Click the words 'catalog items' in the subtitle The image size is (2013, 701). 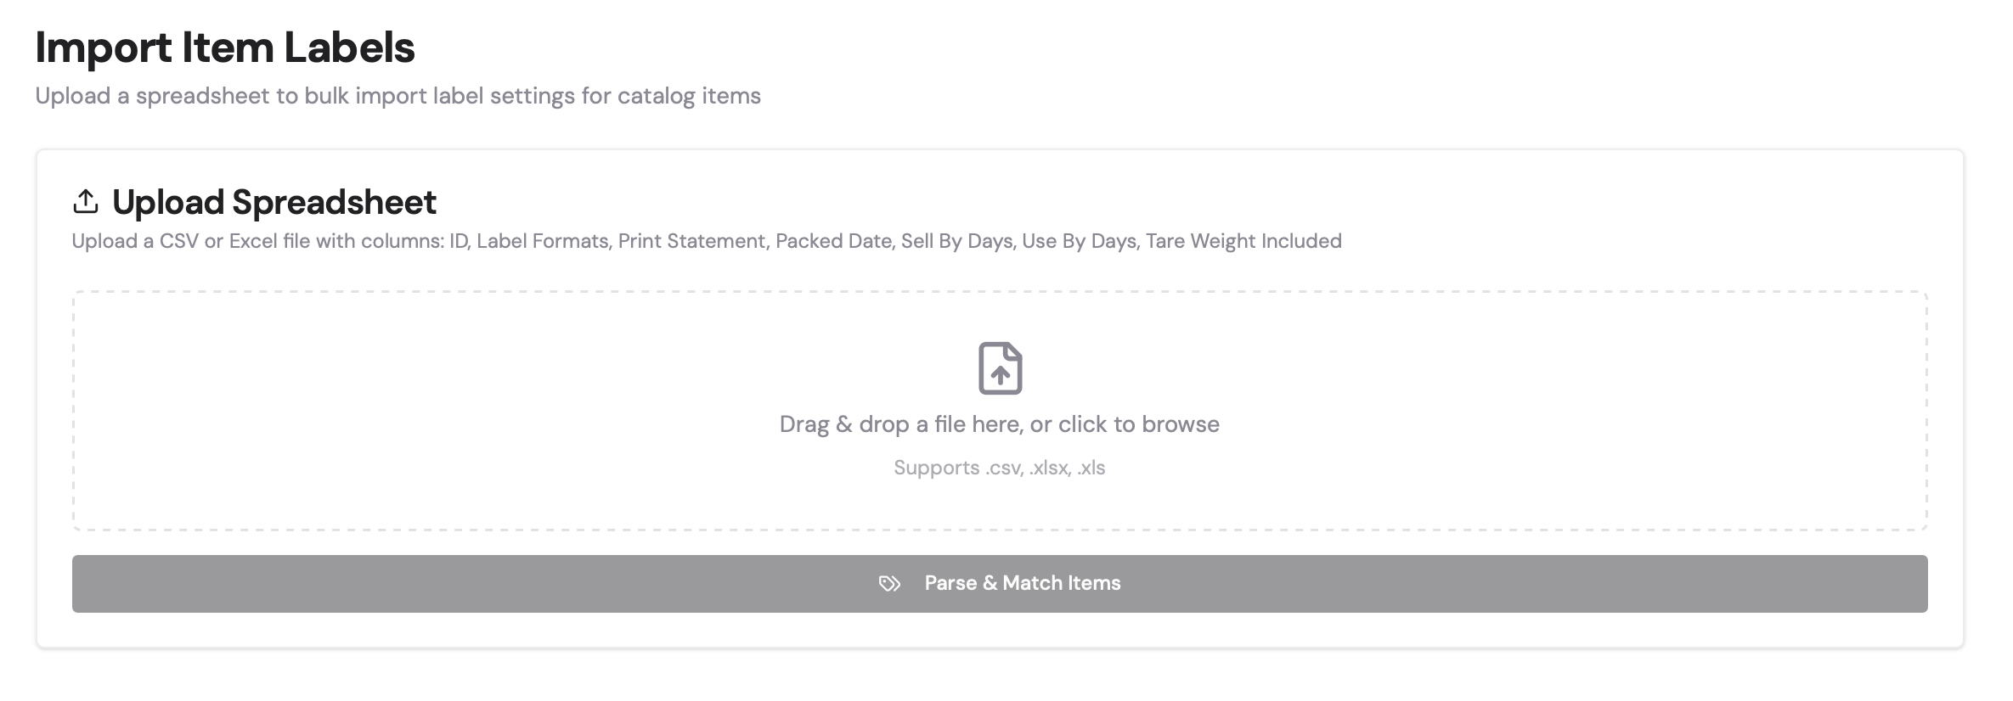pyautogui.click(x=689, y=96)
